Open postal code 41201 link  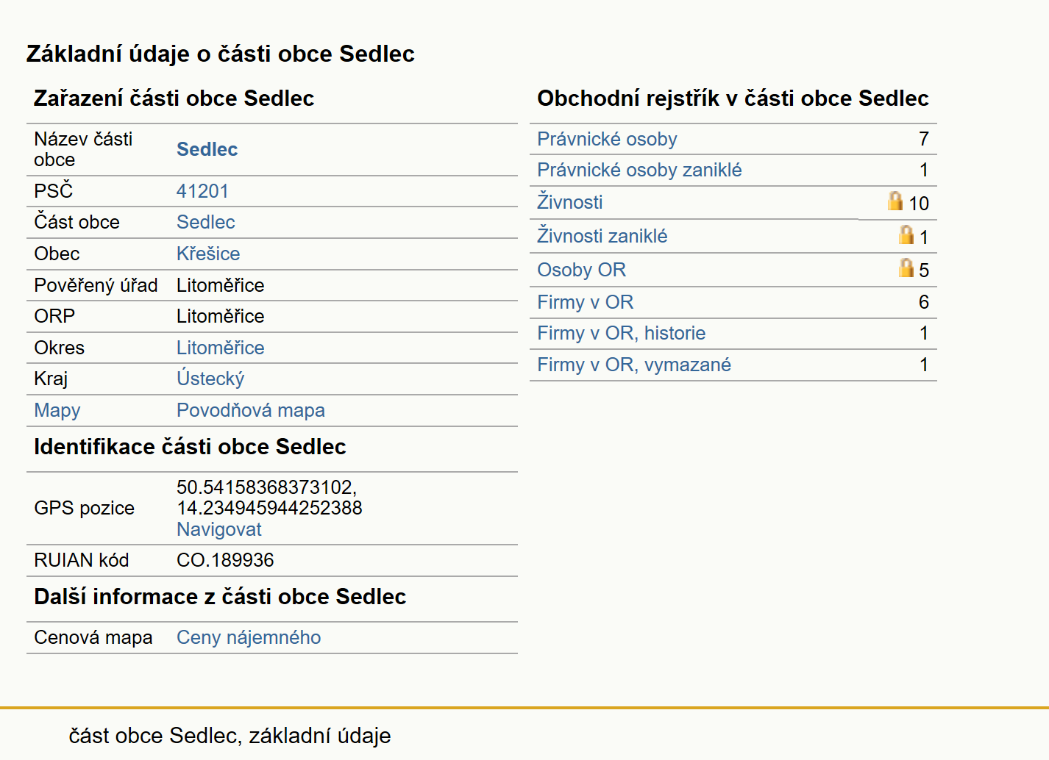tap(202, 191)
